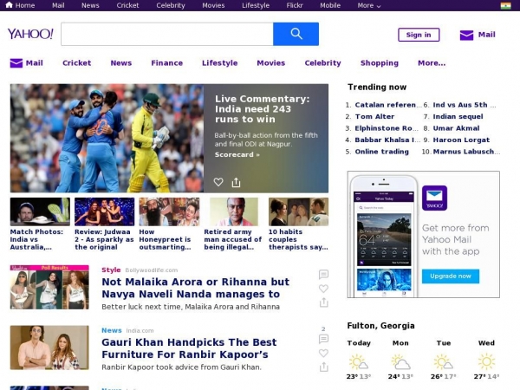This screenshot has width=520, height=390.
Task: Like the Gauri Khan furniture article
Action: tap(323, 353)
